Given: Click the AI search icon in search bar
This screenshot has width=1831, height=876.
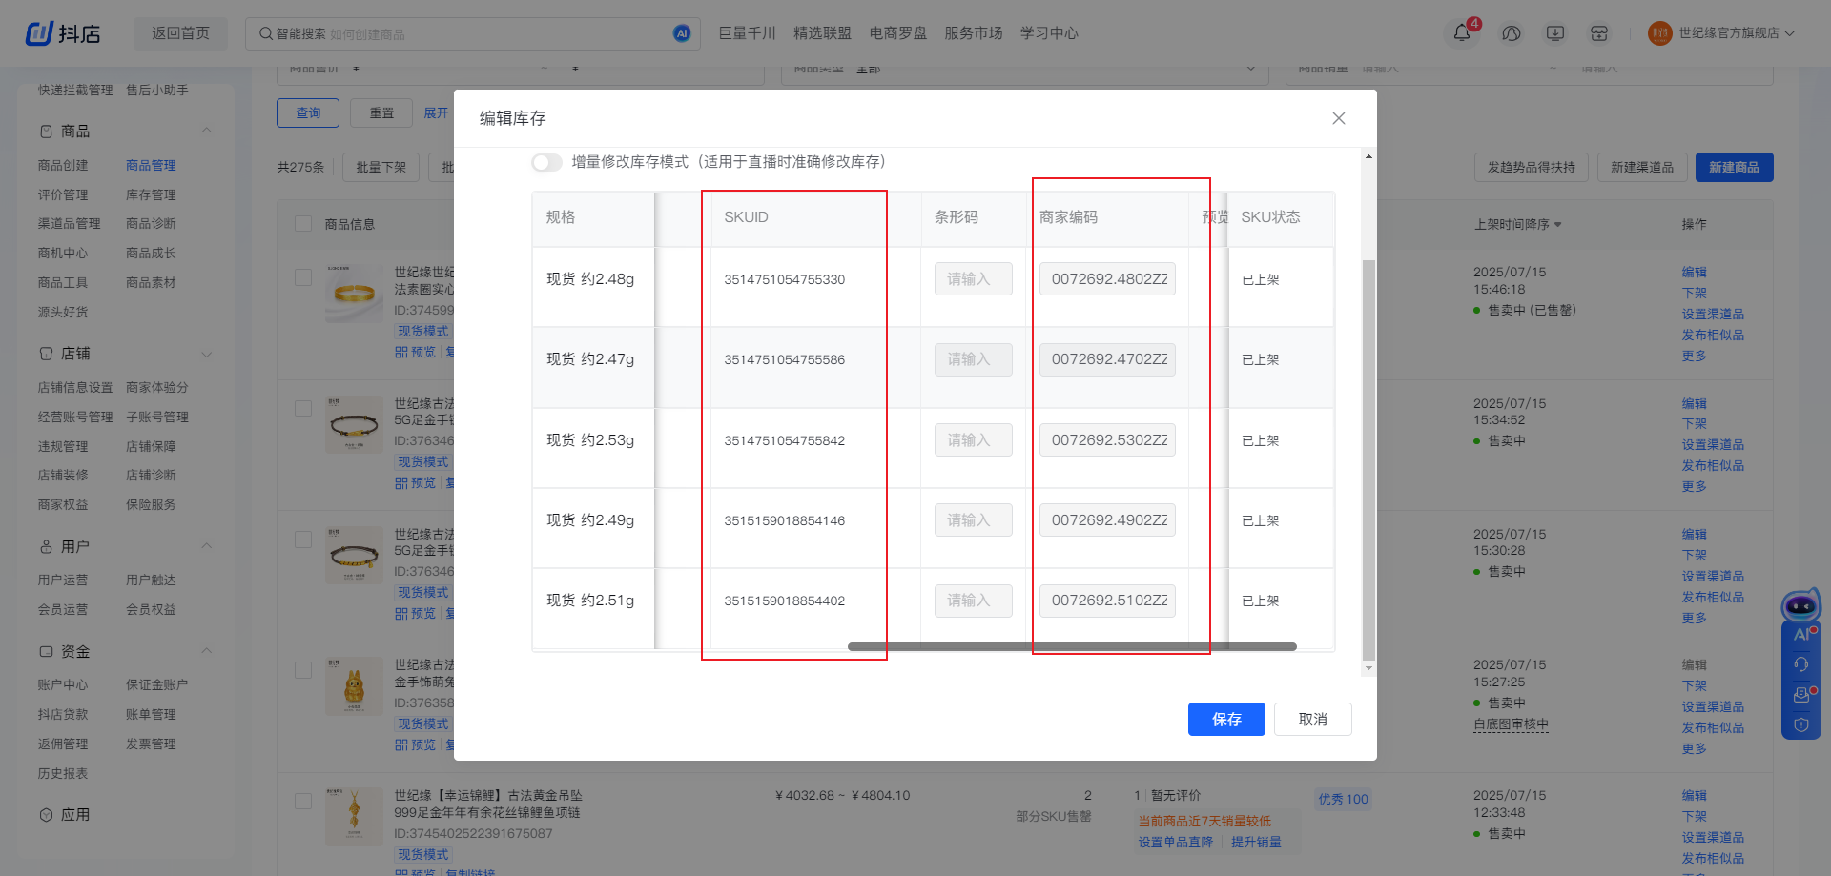Looking at the screenshot, I should (681, 33).
